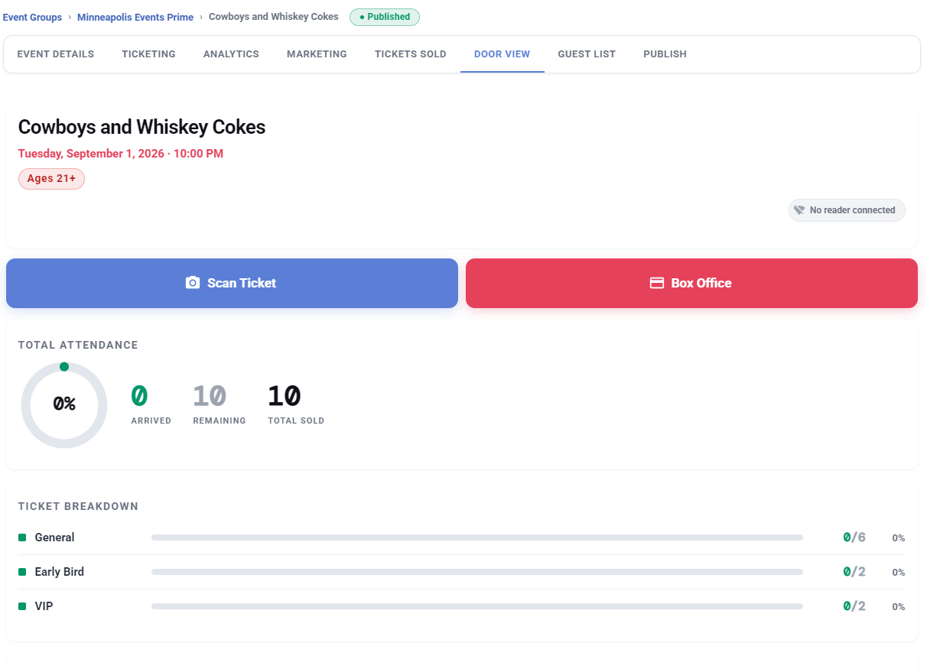927x669 pixels.
Task: Open the Guest List tab
Action: click(x=587, y=54)
